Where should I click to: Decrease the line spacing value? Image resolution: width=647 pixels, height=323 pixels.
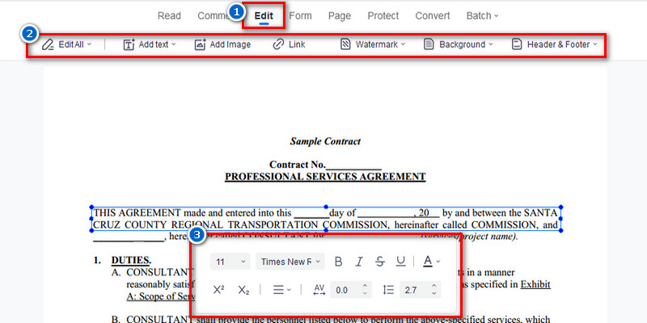tap(434, 294)
